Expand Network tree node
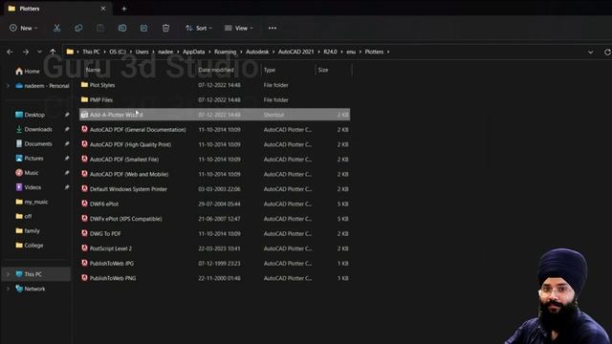This screenshot has width=612, height=344. 8,289
